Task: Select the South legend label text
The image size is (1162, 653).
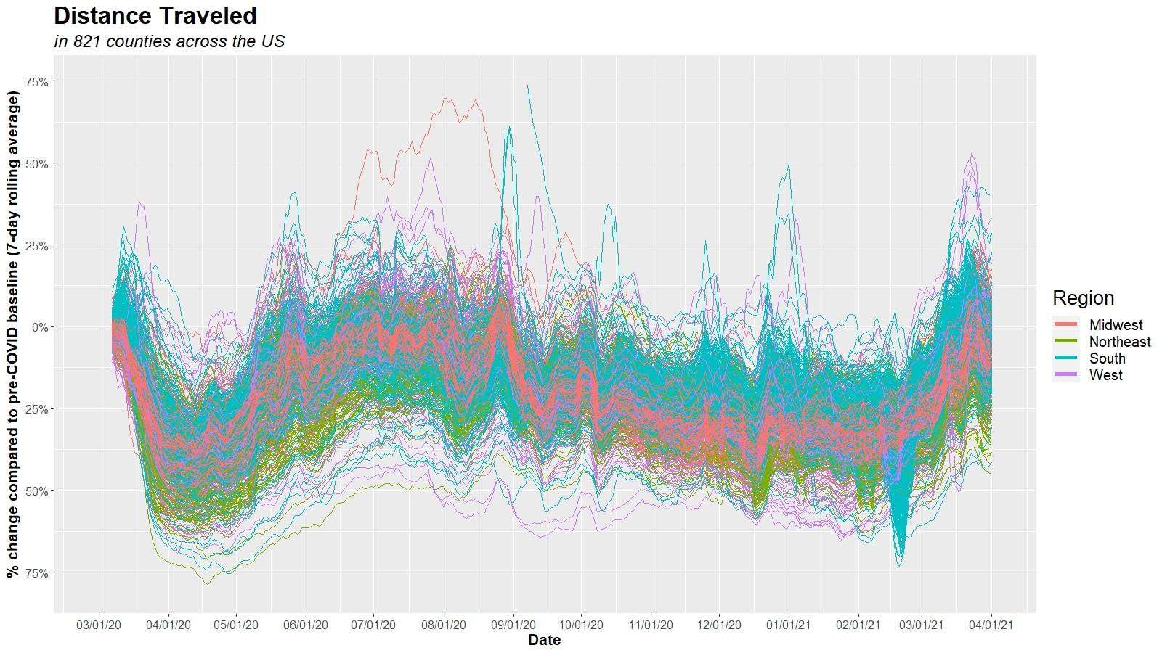Action: point(1107,358)
